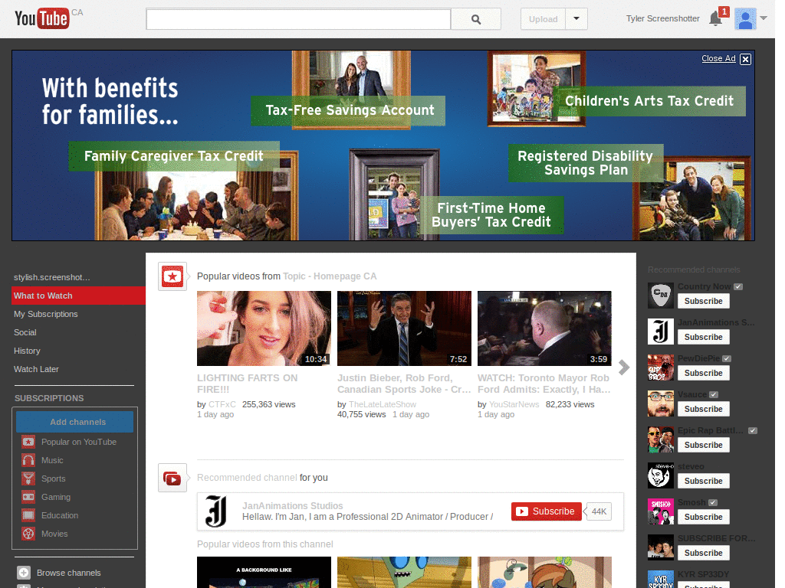Screen dimensions: 785x588
Task: Open the Upload dropdown arrow
Action: tap(576, 19)
